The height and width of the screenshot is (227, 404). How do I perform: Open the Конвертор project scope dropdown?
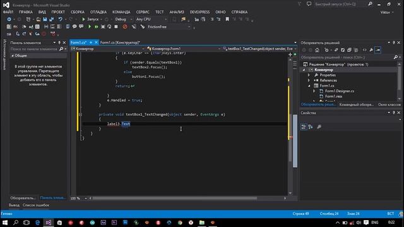point(108,49)
